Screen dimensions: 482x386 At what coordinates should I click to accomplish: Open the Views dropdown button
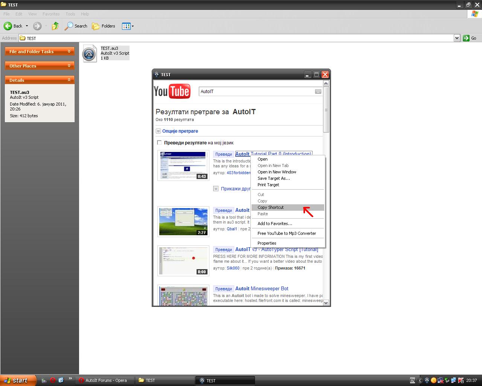click(x=128, y=26)
